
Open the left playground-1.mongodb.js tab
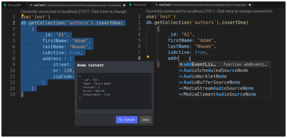77,5
